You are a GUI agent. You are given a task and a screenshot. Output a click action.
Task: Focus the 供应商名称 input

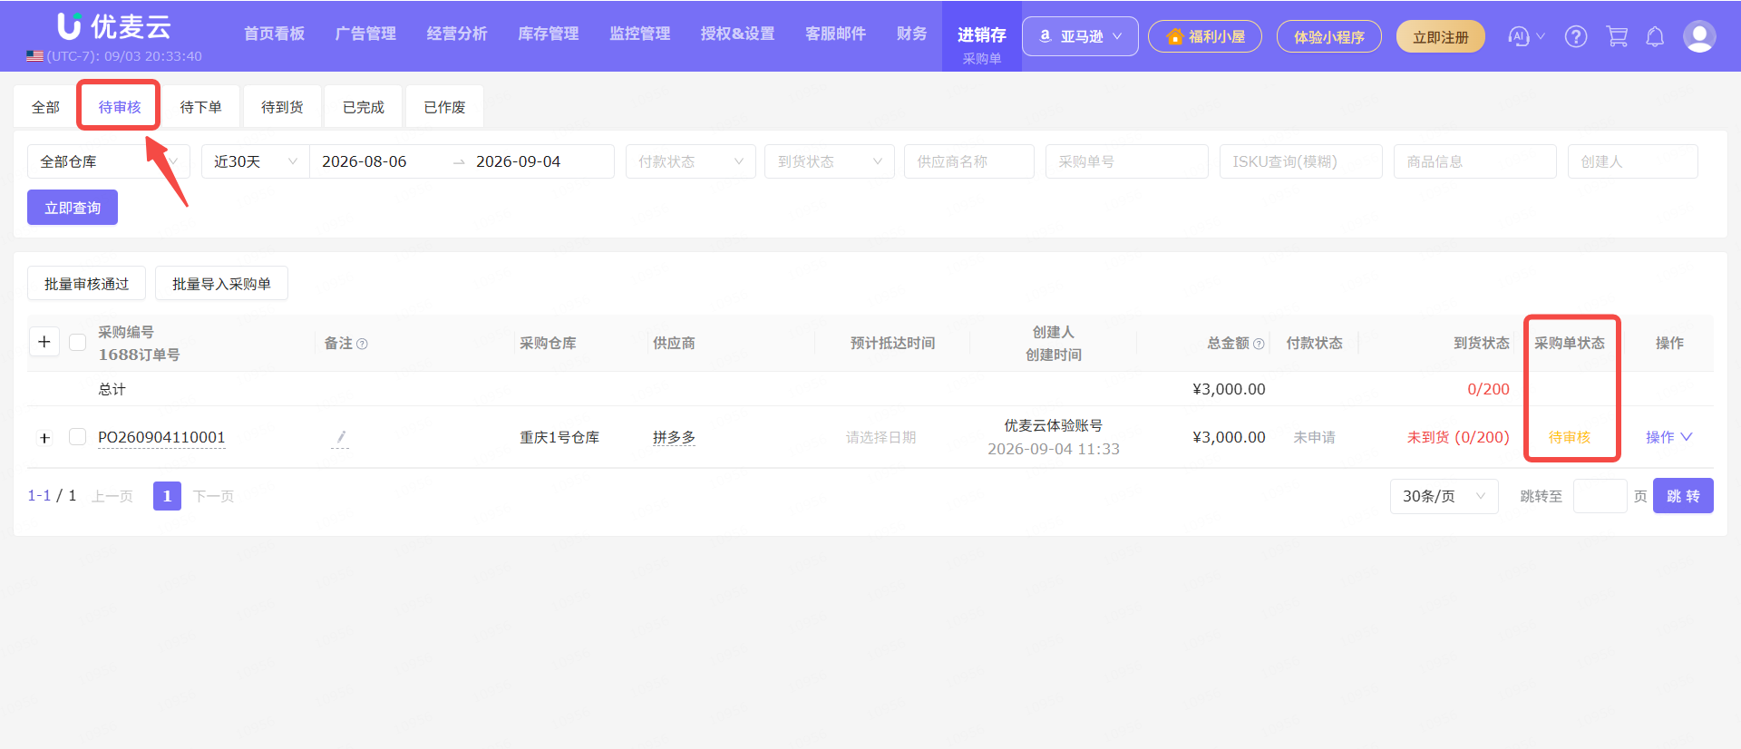tap(969, 161)
